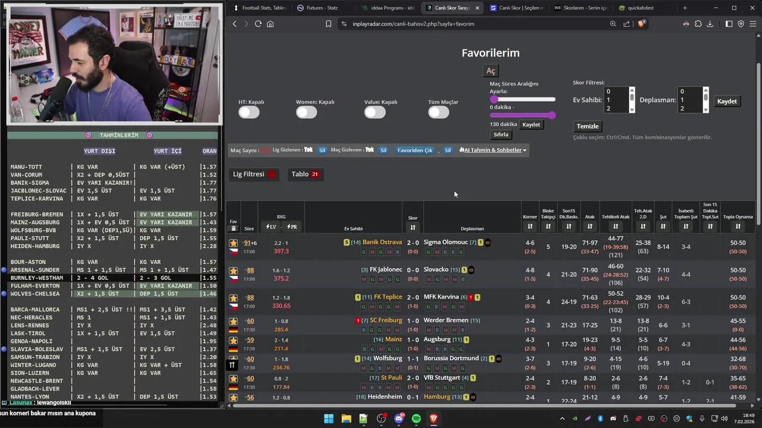
Task: Click Kaydet beside Deplasman score list
Action: coord(727,101)
